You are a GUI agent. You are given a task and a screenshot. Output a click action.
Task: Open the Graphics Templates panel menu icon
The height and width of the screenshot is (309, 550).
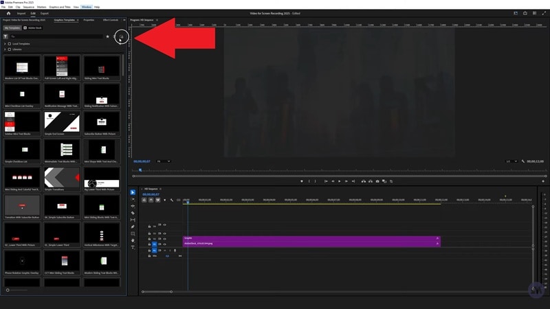[x=78, y=20]
